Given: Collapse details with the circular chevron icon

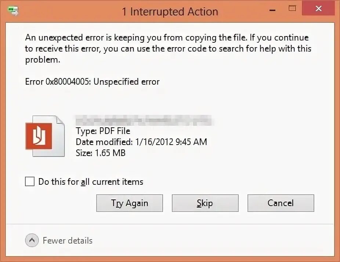Looking at the screenshot, I should tap(32, 241).
